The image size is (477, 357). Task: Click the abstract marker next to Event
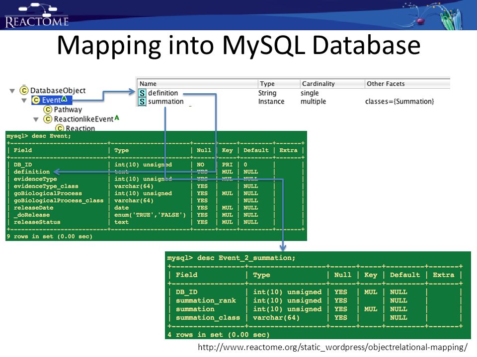64,98
